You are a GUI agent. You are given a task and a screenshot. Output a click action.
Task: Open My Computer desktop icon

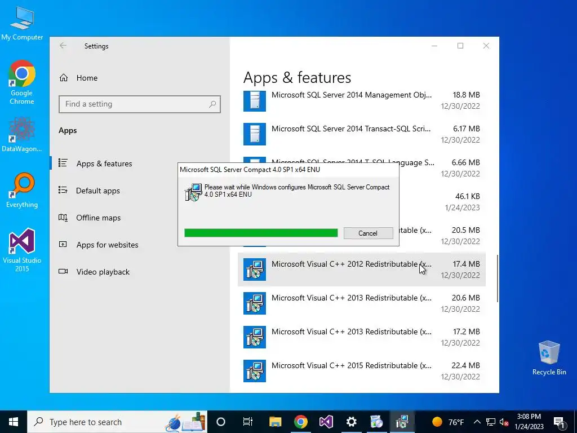22,23
